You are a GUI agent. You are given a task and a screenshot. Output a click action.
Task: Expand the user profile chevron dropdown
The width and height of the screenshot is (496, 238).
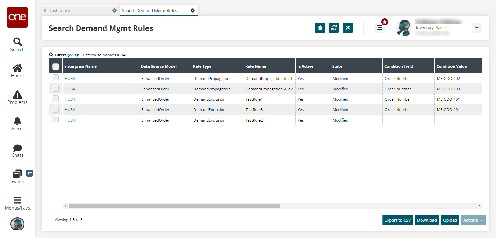coord(477,28)
